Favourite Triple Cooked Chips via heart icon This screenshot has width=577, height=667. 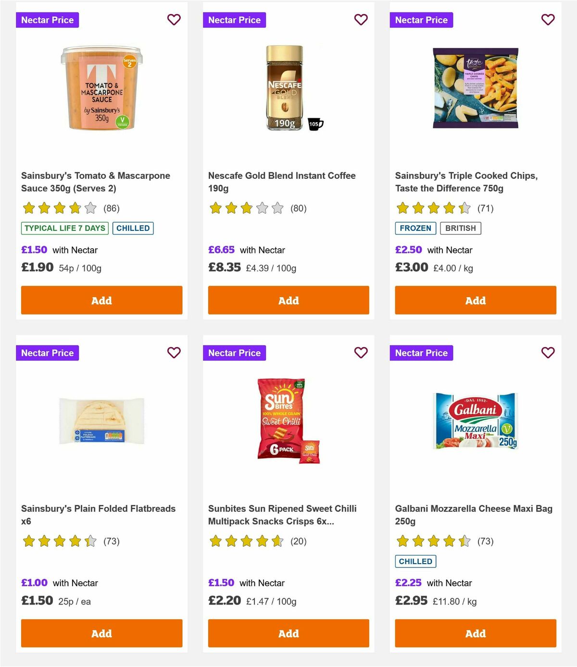click(548, 20)
